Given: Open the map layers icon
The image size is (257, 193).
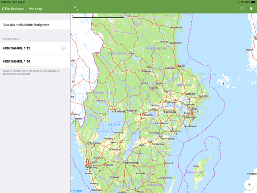Looking at the screenshot, I should click(x=251, y=8).
